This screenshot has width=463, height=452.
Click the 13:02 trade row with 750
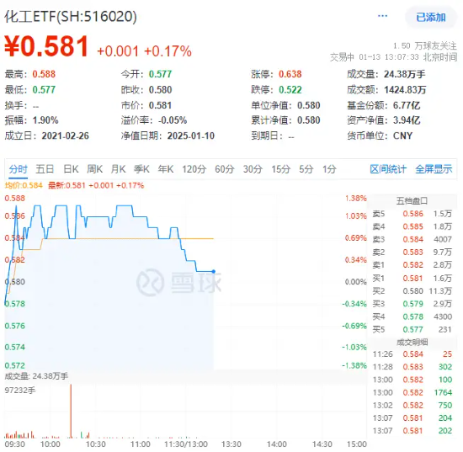(412, 406)
